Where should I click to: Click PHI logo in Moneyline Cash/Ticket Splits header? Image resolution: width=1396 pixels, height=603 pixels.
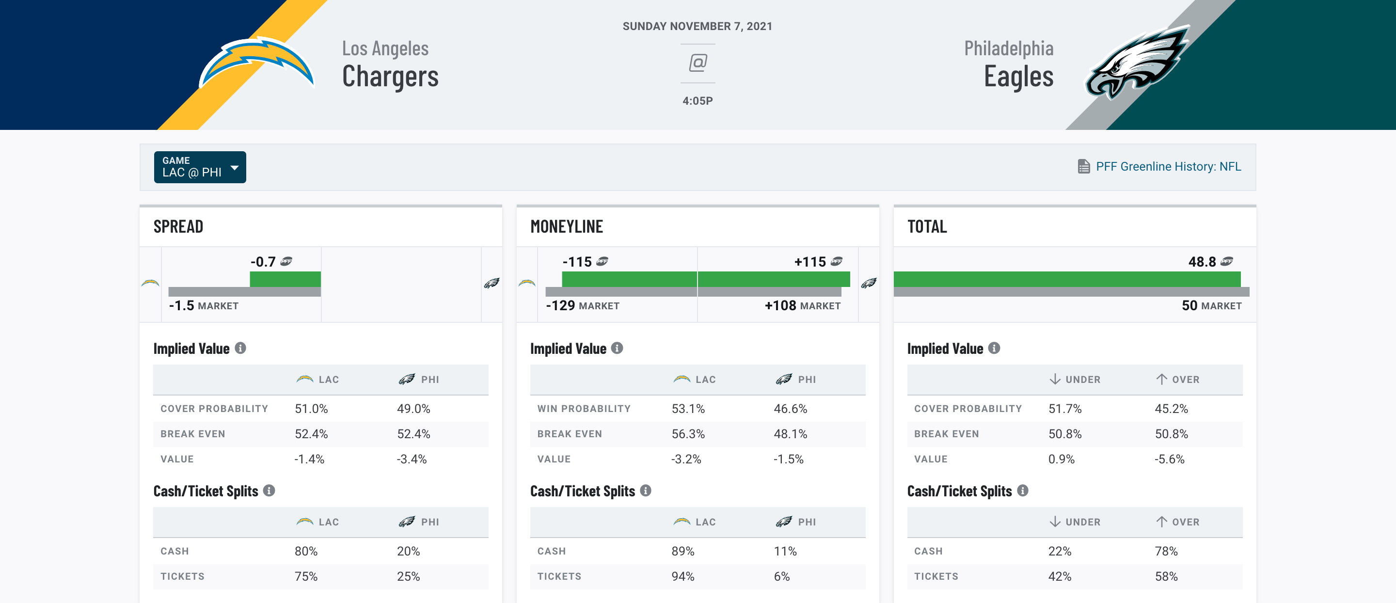(784, 522)
